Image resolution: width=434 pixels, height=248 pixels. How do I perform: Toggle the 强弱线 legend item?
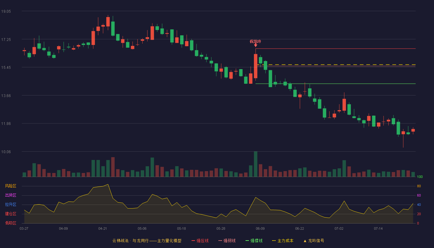[x=227, y=241]
